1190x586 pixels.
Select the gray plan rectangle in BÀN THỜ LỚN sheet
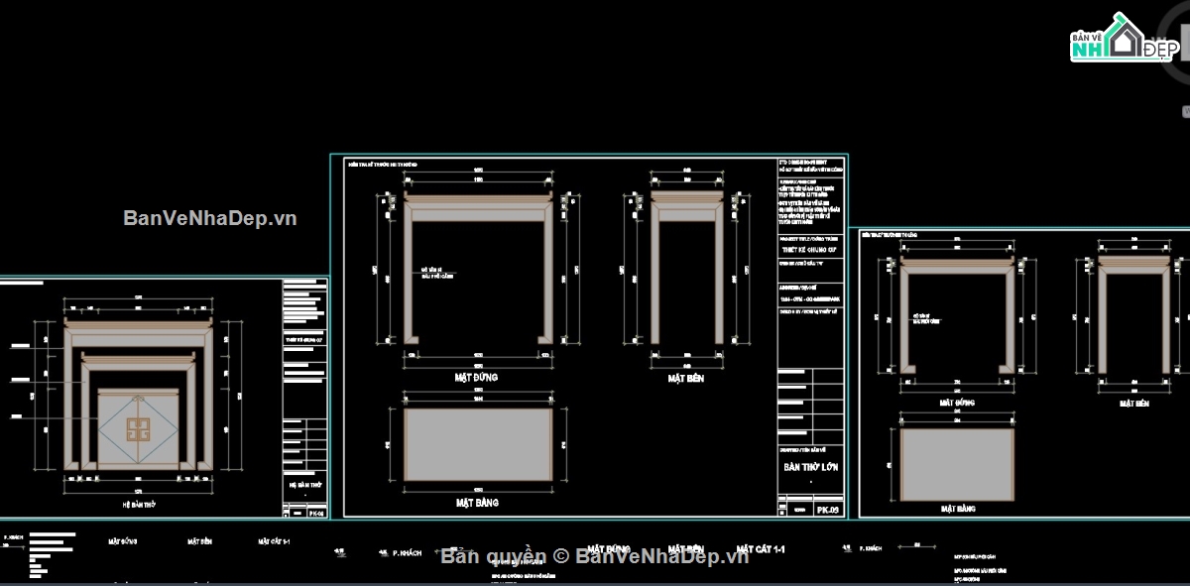[x=477, y=444]
